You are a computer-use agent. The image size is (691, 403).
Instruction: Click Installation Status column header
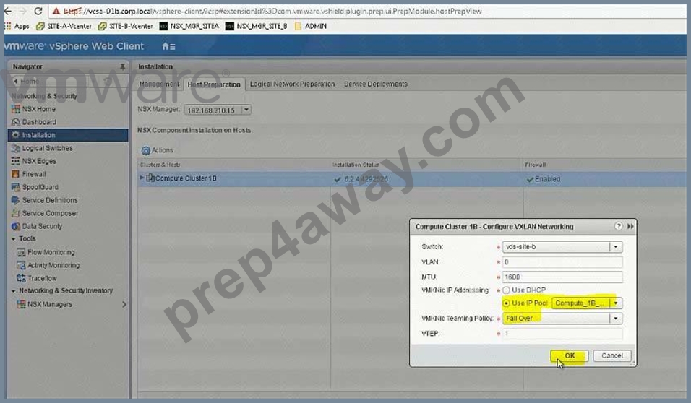(356, 165)
